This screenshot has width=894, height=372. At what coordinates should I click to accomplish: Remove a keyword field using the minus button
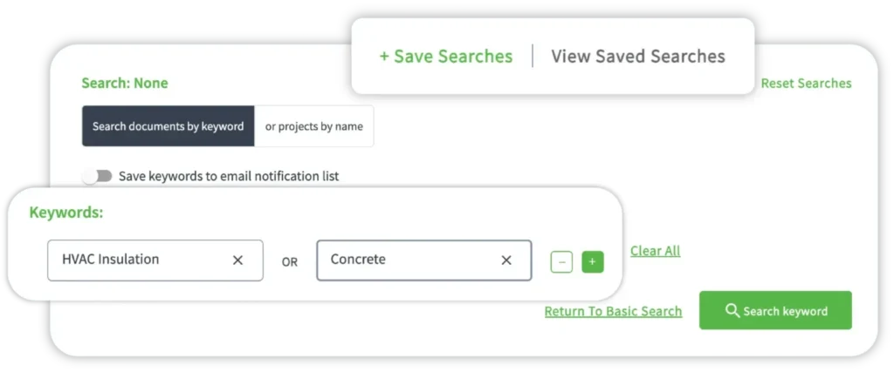561,261
